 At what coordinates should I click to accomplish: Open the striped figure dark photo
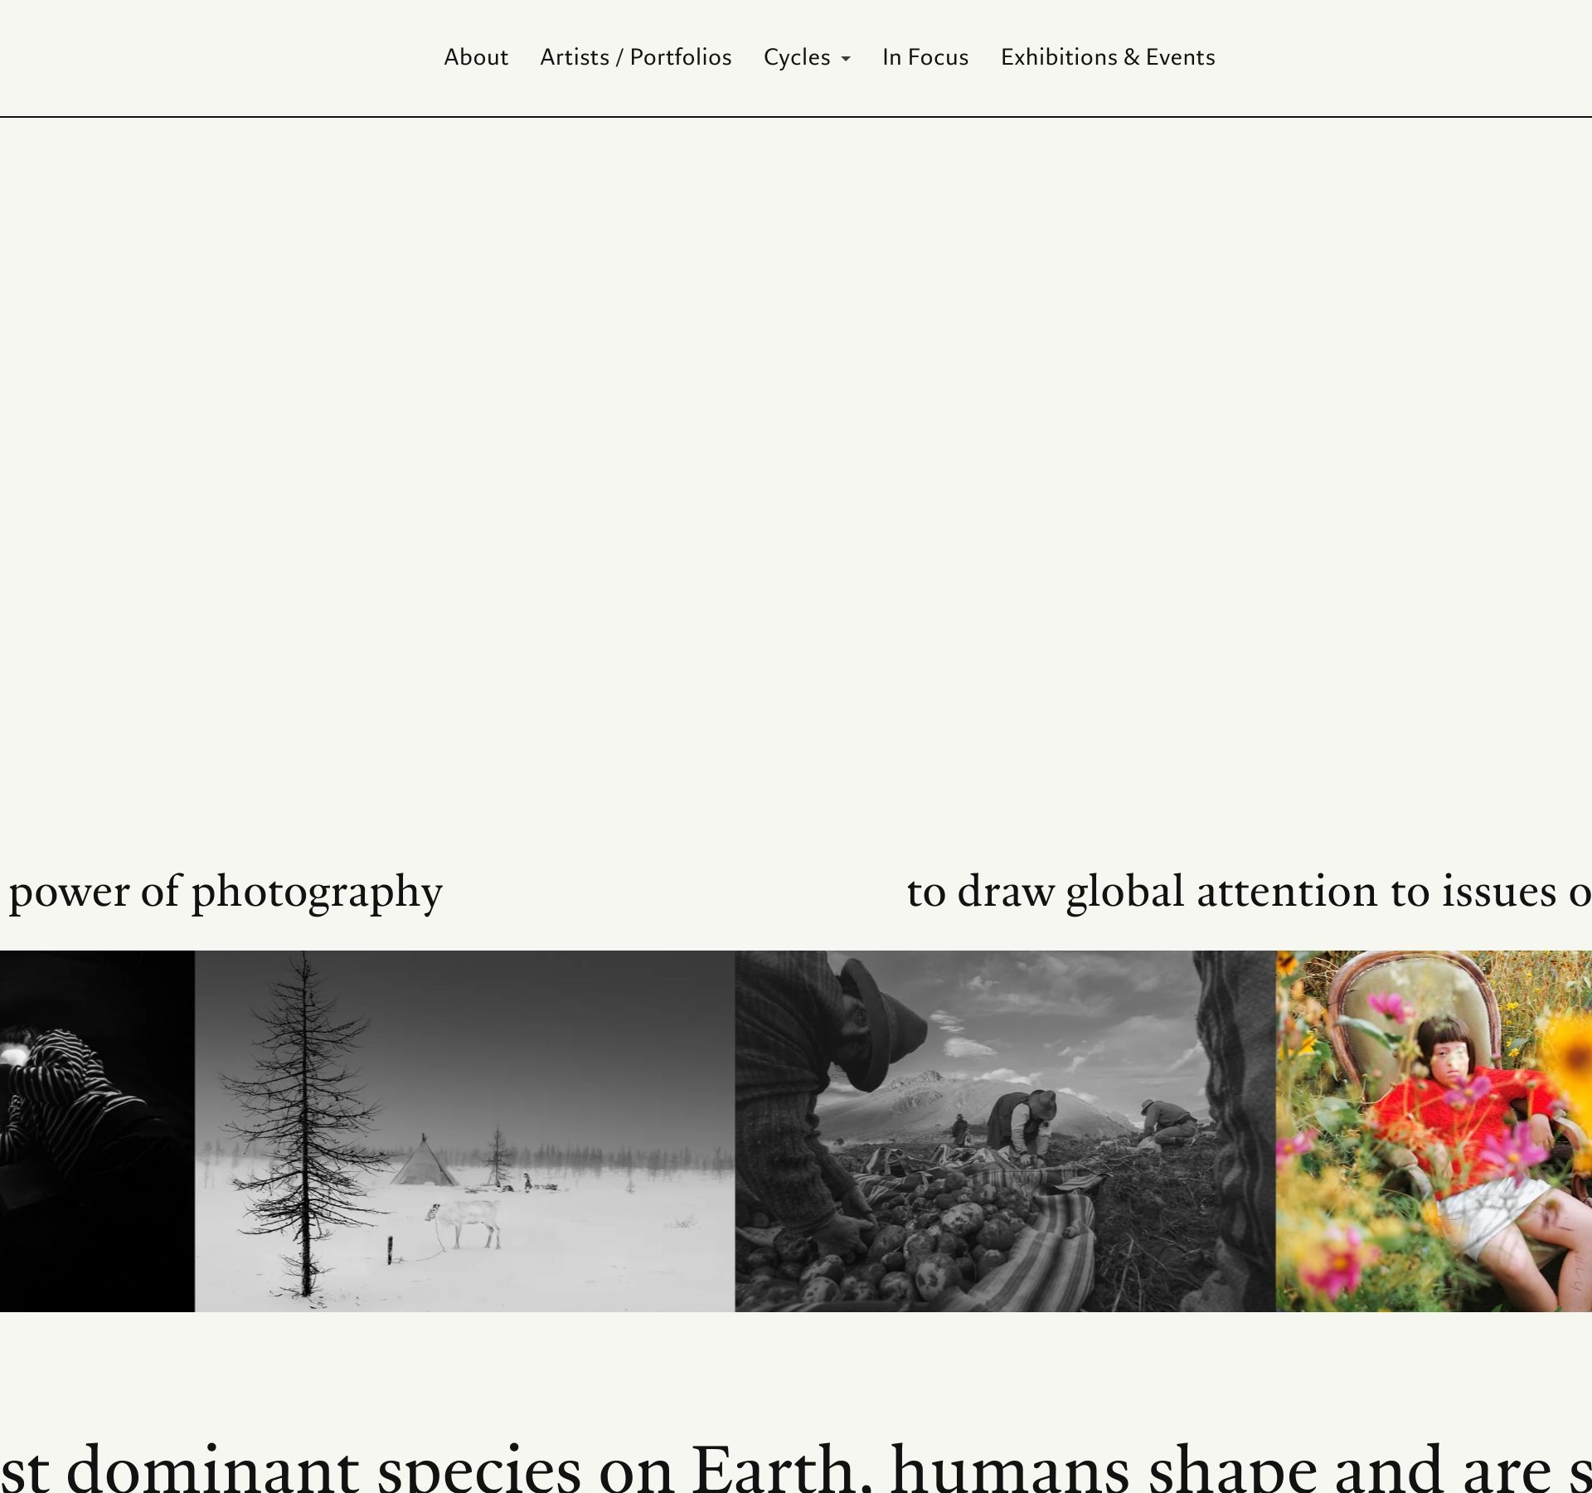(x=97, y=1131)
